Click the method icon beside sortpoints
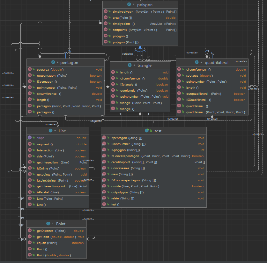The image size is (267, 263). (106, 30)
